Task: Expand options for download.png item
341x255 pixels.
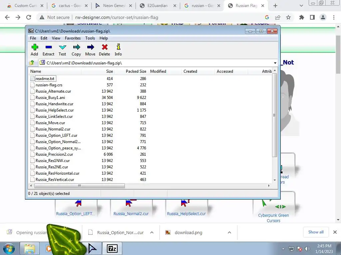Action: tap(229, 232)
